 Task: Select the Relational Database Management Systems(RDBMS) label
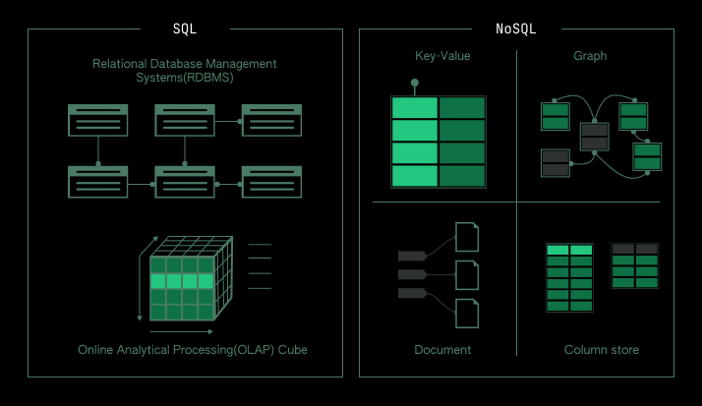(185, 70)
